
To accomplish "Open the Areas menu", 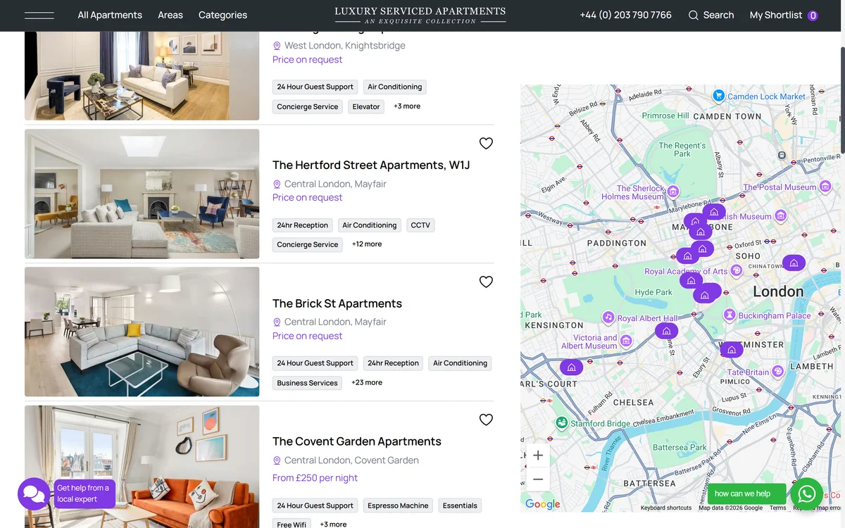I will (x=170, y=15).
